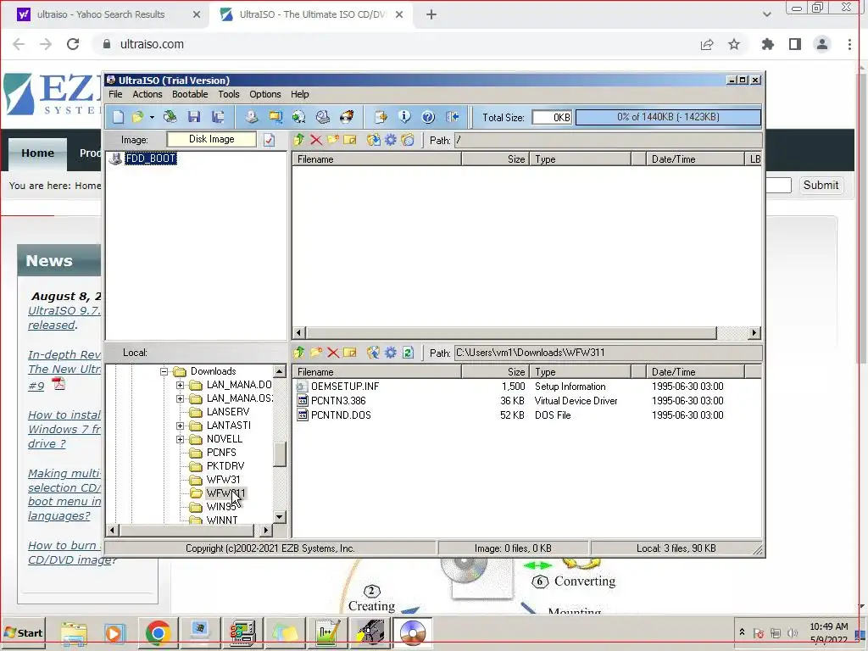Click the New Folder icon in image pane

click(332, 140)
